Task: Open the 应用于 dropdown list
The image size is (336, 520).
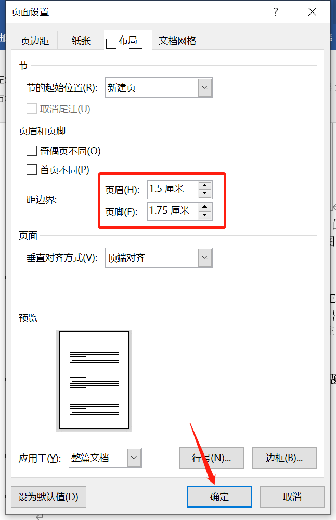Action: tap(134, 458)
